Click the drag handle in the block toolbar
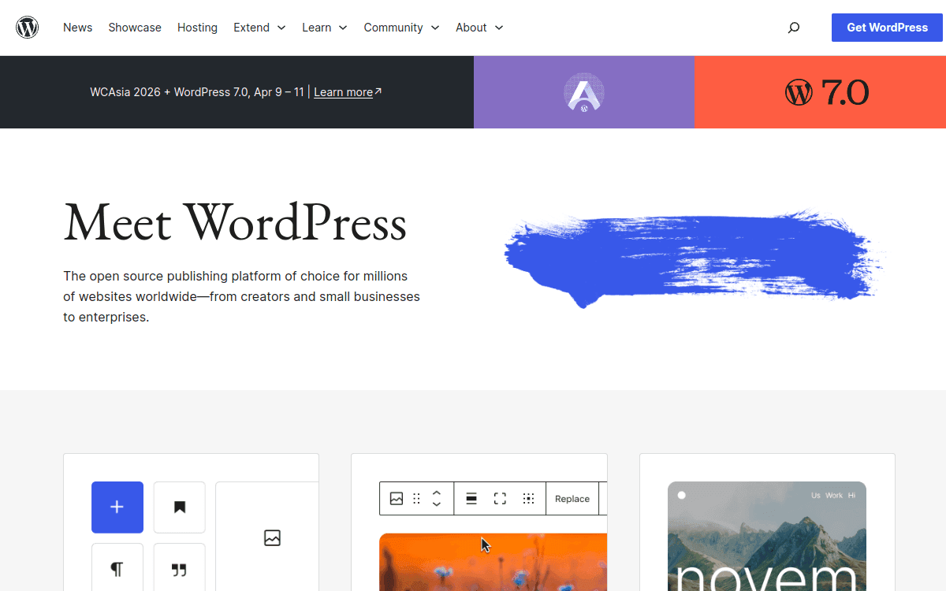Screen dimensions: 946x591 point(416,498)
